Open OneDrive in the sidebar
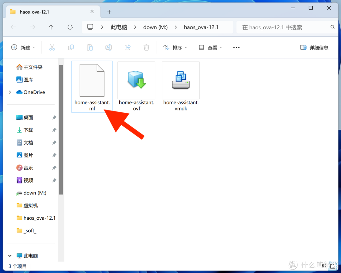The height and width of the screenshot is (273, 341). 31,92
